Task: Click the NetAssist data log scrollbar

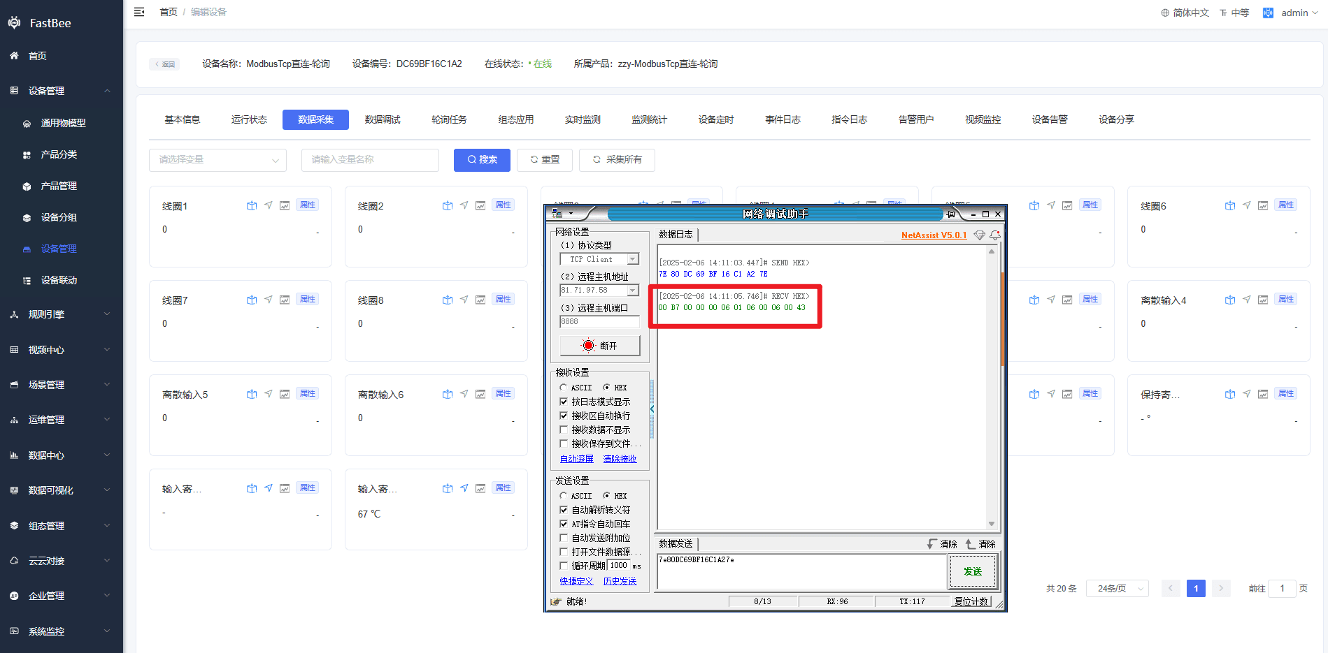Action: tap(991, 388)
